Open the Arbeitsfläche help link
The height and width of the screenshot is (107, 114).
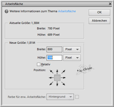pos(67,11)
